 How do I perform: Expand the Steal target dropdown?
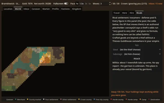pyautogui.click(x=137, y=50)
